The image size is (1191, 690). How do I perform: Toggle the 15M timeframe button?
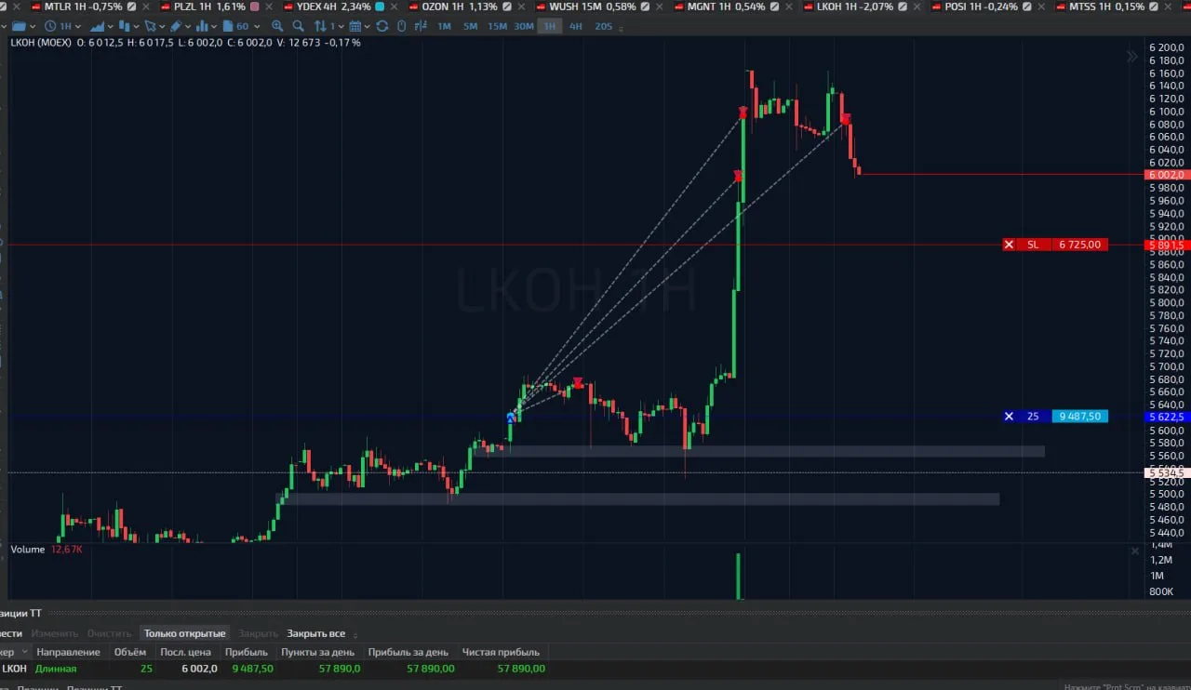tap(498, 26)
